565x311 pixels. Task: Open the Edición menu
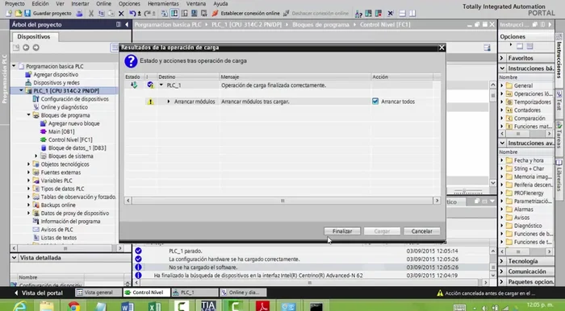pos(40,3)
